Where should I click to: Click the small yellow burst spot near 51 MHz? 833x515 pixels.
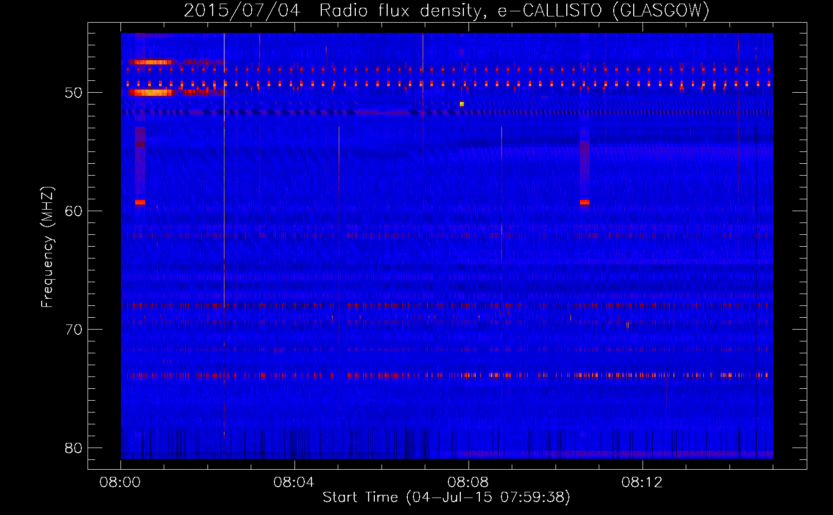coord(462,104)
